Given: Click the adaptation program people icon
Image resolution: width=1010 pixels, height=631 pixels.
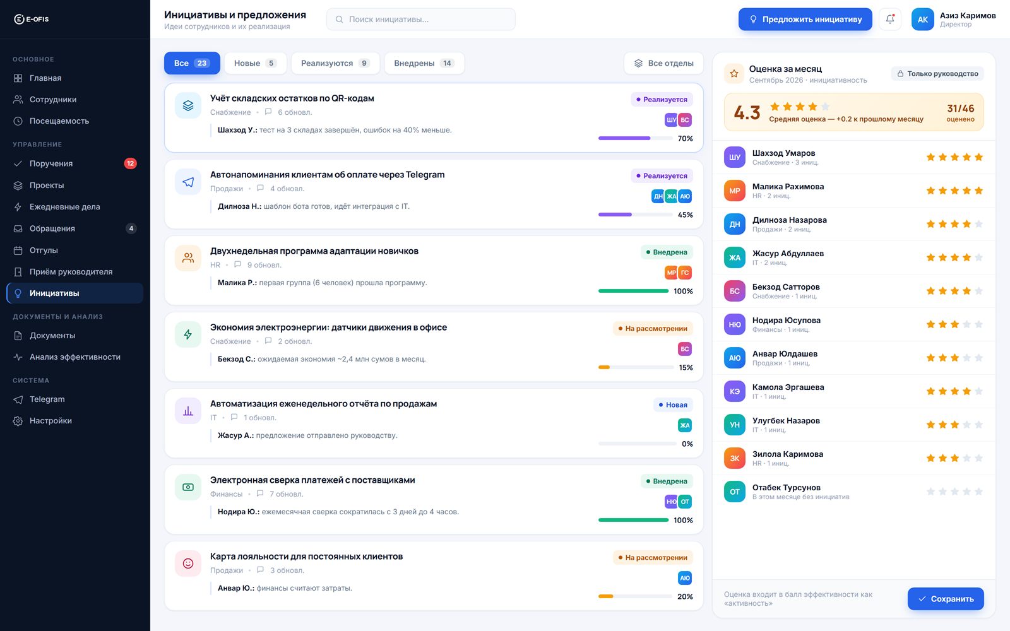Looking at the screenshot, I should (188, 258).
